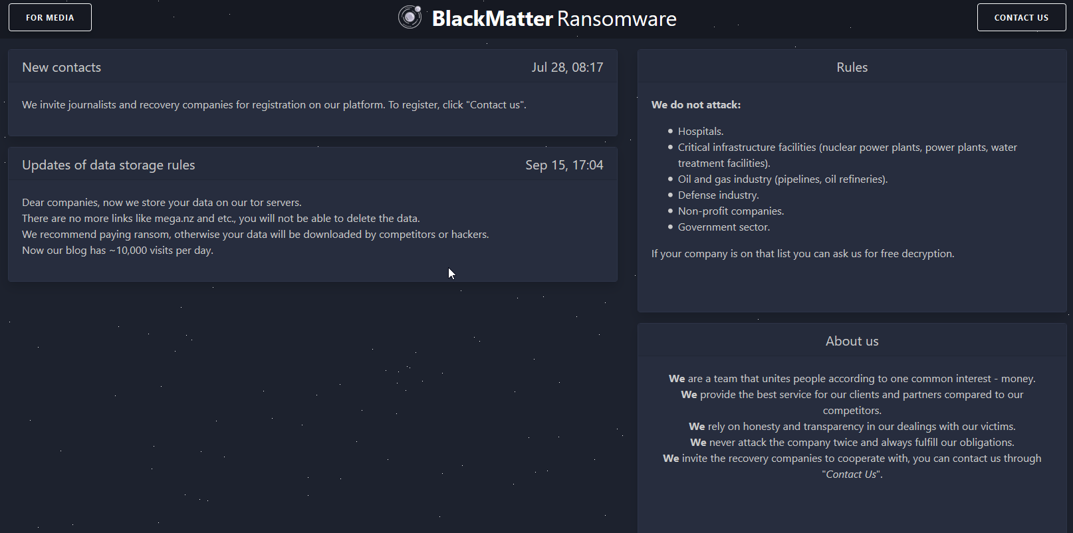Click the italic Contact Us text in About us
This screenshot has height=533, width=1073.
852,475
